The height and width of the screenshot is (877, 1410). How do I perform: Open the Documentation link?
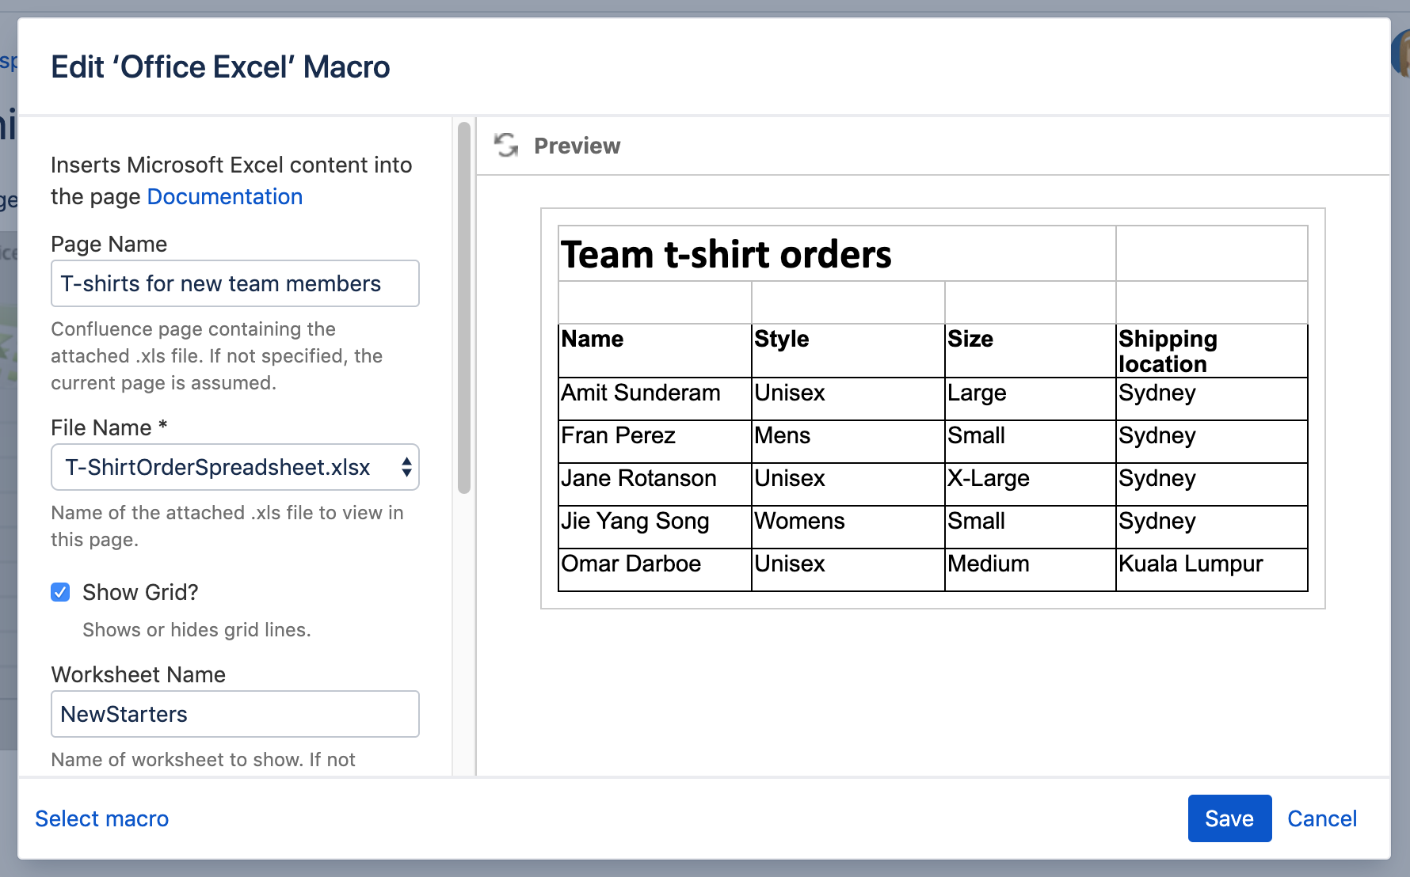click(225, 196)
